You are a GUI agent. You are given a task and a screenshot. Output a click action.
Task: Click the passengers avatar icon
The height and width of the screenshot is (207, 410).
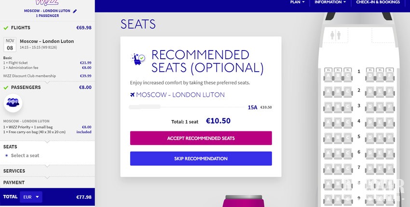point(13,102)
